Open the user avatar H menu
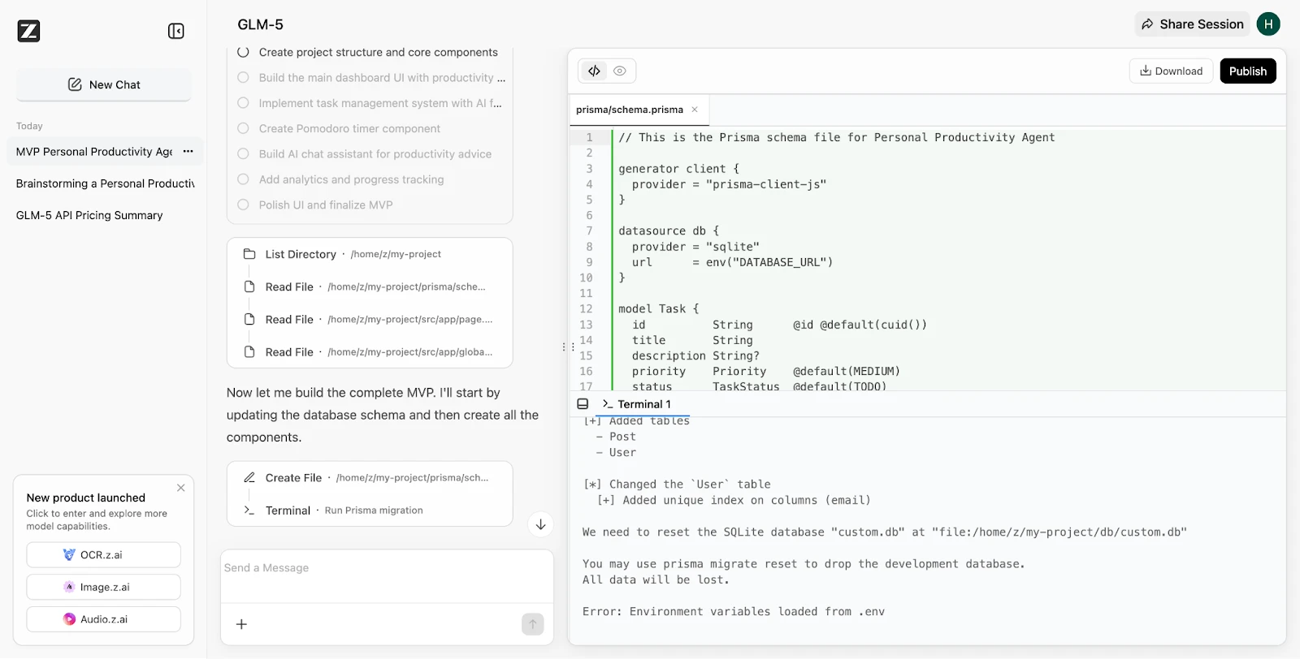 point(1268,24)
